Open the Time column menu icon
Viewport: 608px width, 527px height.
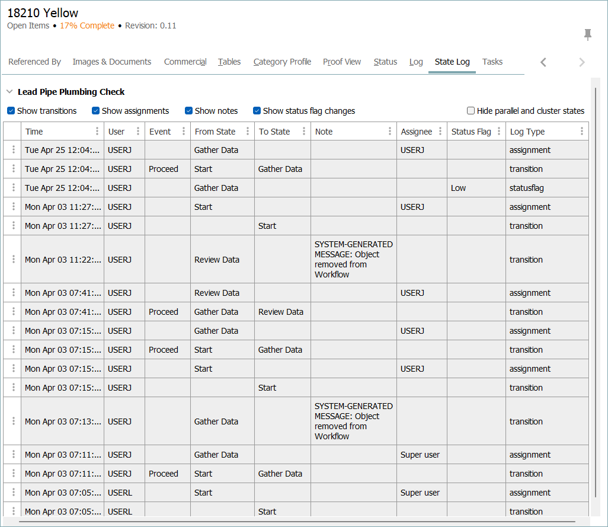click(97, 132)
